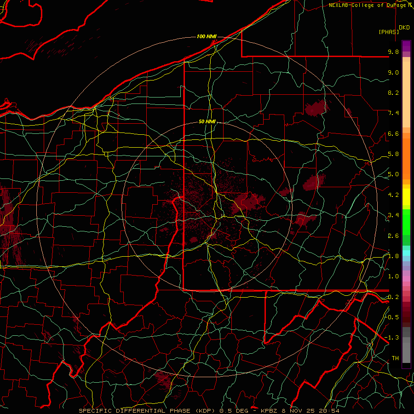Click the 2.6 scale value
This screenshot has height=414, width=414.
(x=393, y=236)
